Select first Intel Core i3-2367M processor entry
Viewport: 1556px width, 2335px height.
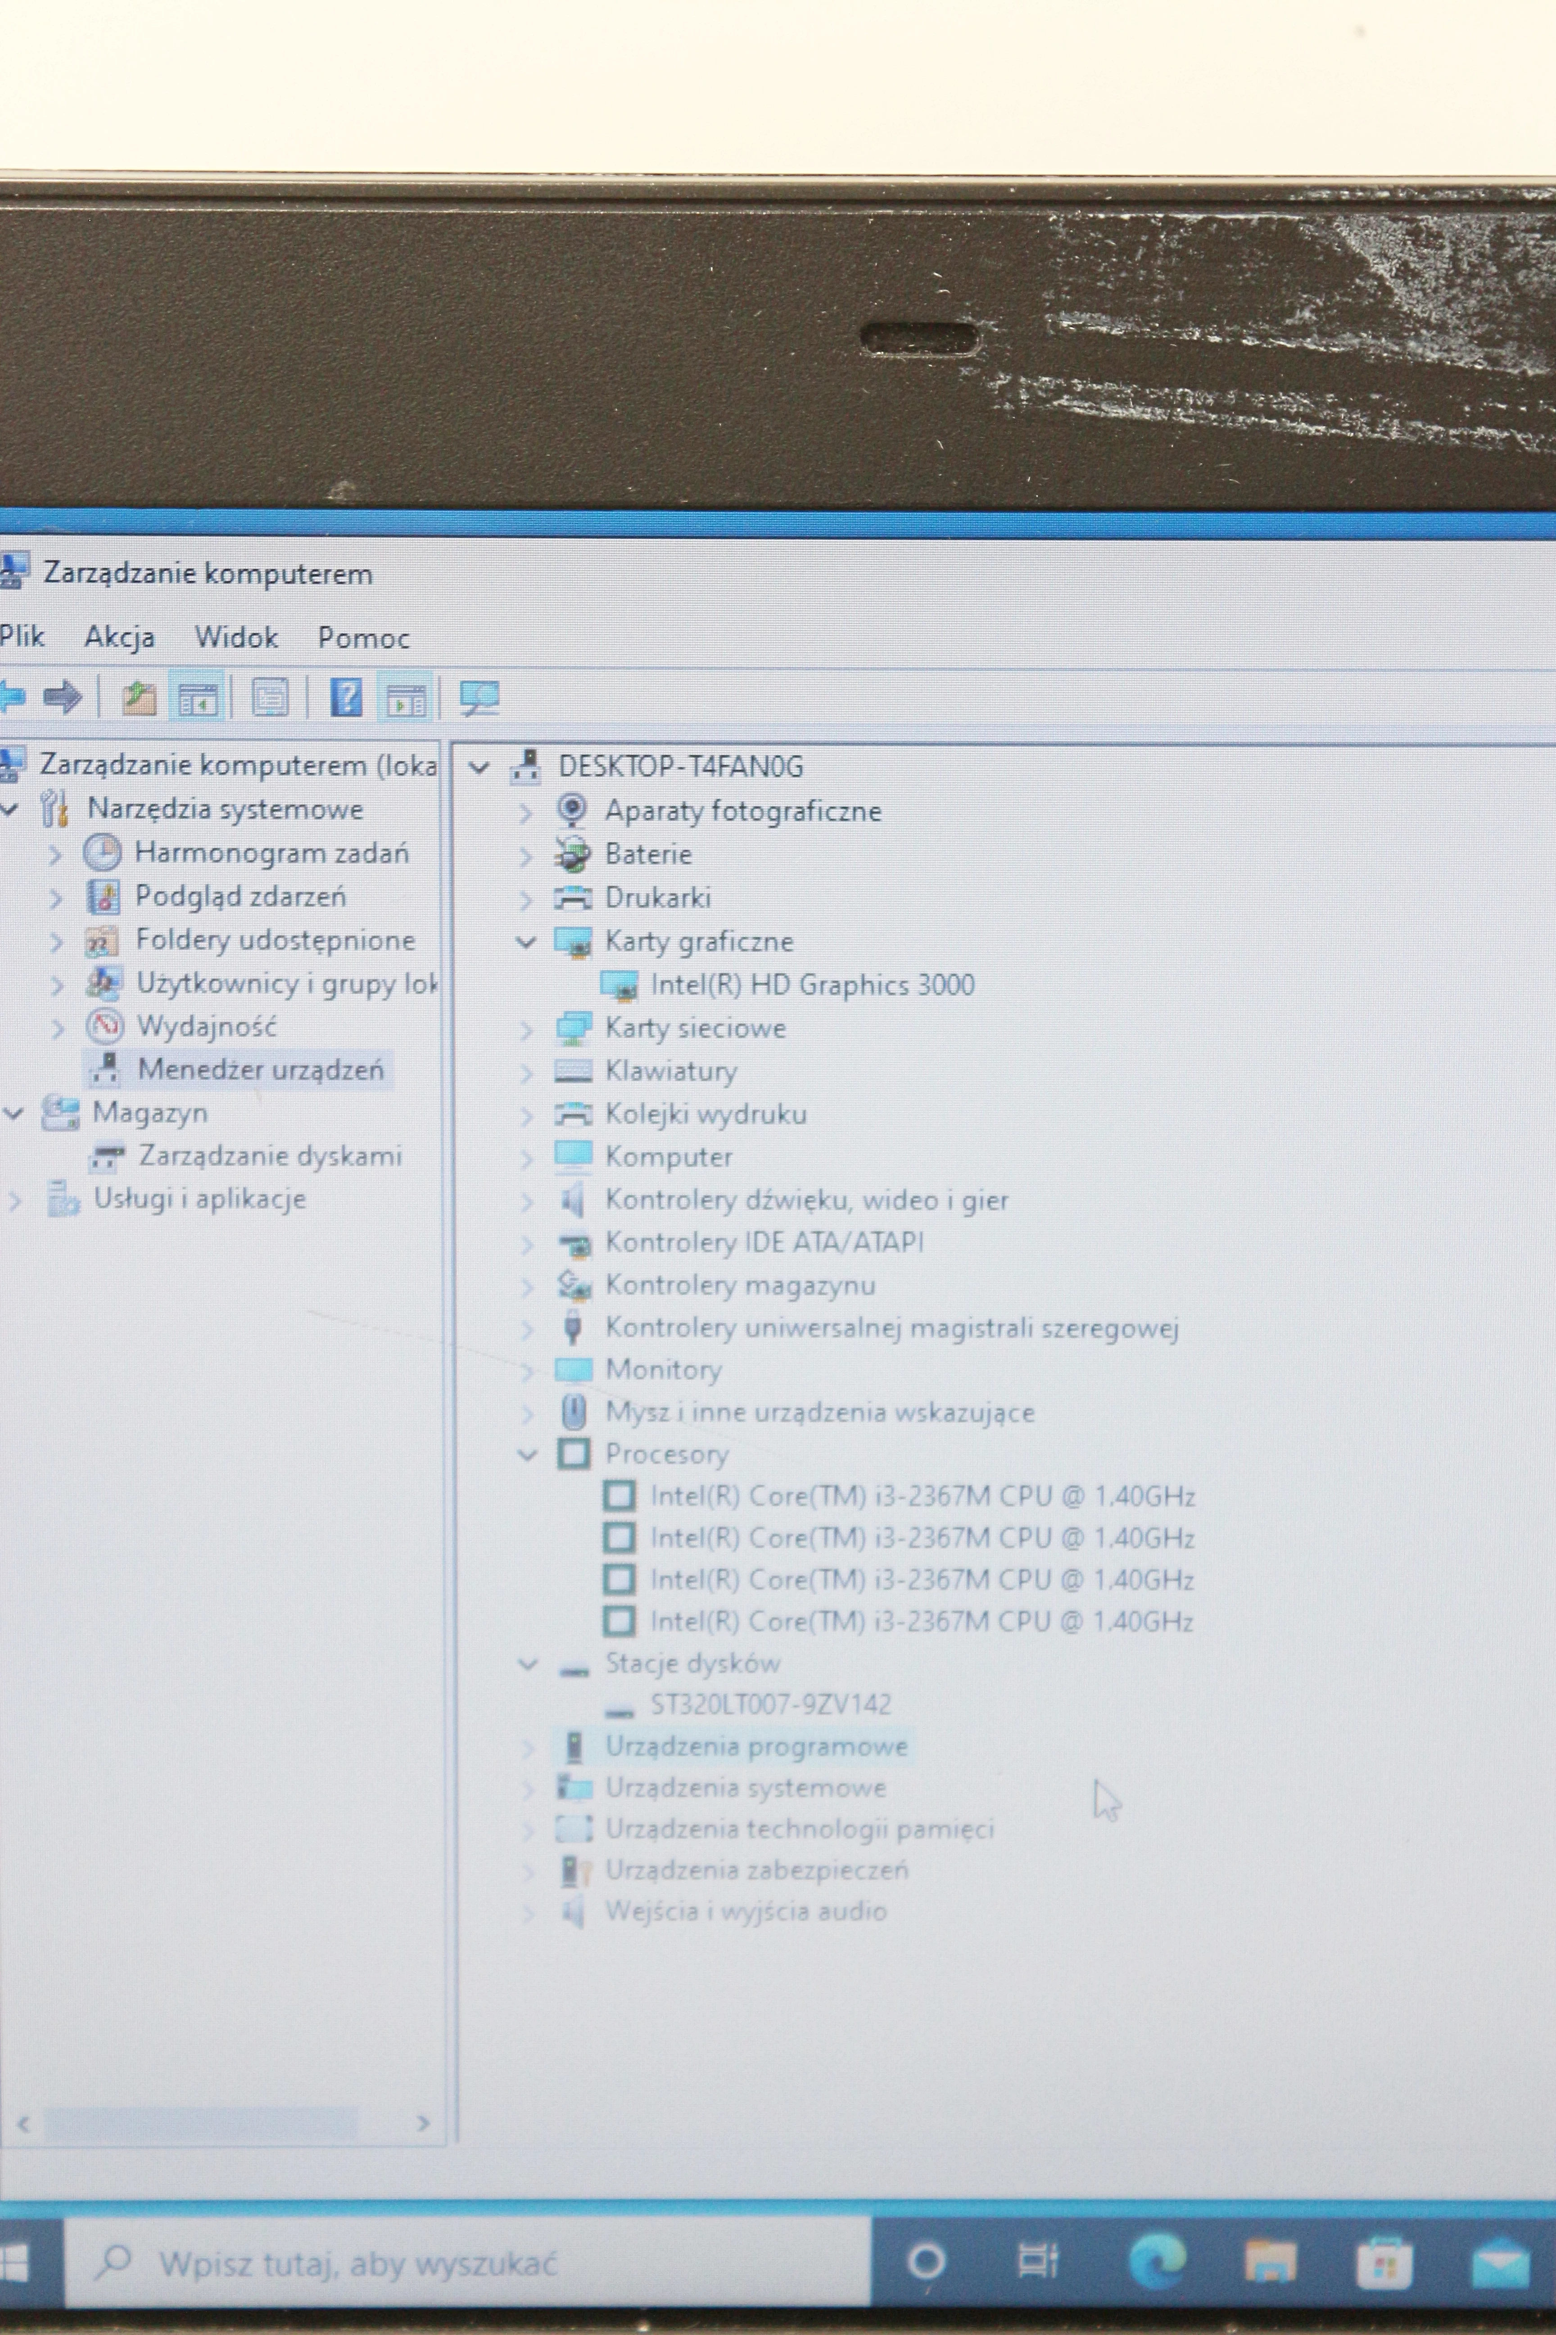922,1496
